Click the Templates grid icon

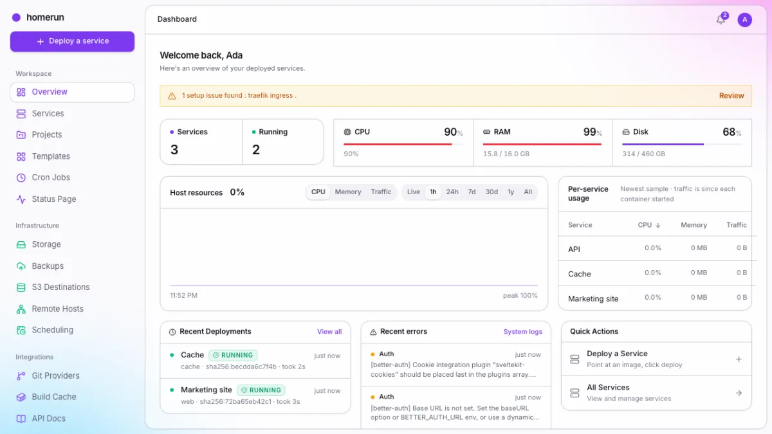tap(21, 156)
